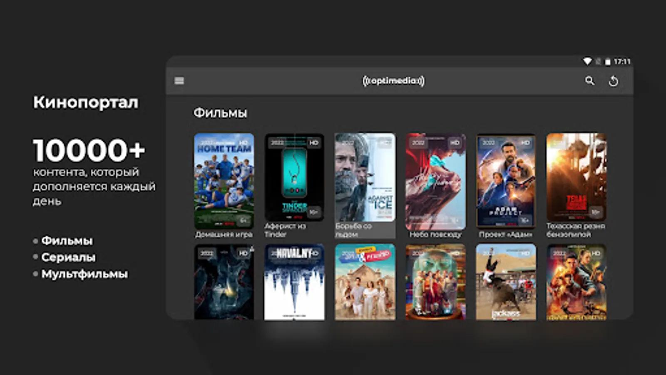
Task: Tap the optimedia logo in the header
Action: coord(393,81)
